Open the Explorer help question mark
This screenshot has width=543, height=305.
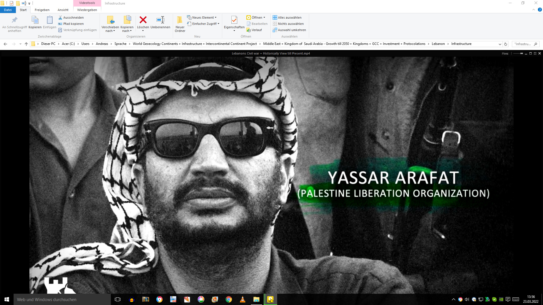[x=540, y=10]
